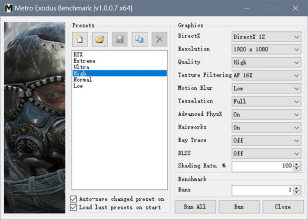Expand the Ray Trace dropdown
This screenshot has width=308, height=220.
coord(267,141)
